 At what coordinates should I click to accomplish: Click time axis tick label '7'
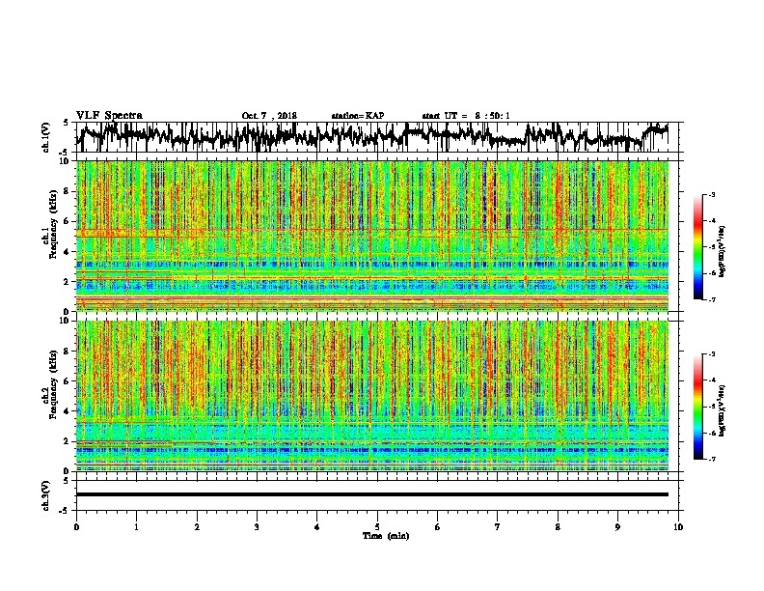[x=498, y=527]
